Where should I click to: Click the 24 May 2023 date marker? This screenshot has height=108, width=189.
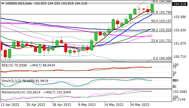[x=140, y=105]
